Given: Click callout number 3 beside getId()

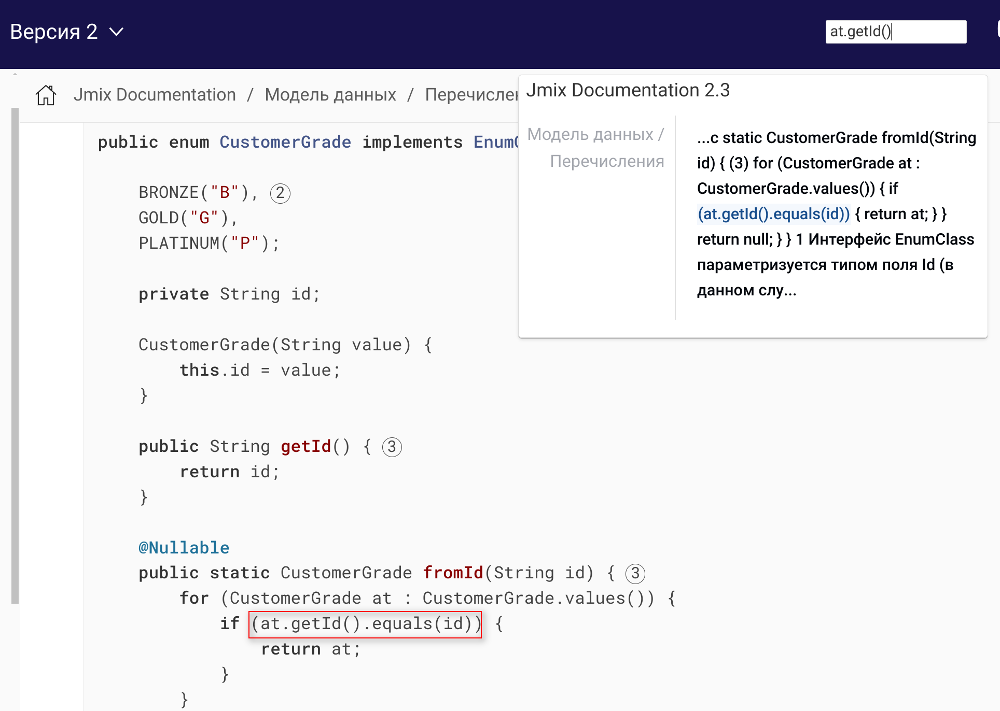Looking at the screenshot, I should pyautogui.click(x=392, y=447).
